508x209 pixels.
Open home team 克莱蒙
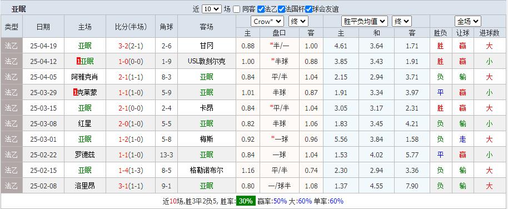pyautogui.click(x=87, y=93)
